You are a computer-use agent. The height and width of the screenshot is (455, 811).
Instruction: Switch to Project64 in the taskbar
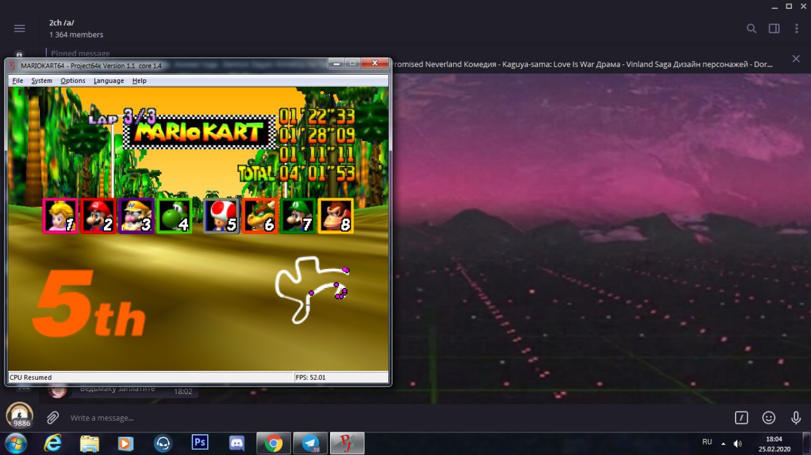coord(347,443)
